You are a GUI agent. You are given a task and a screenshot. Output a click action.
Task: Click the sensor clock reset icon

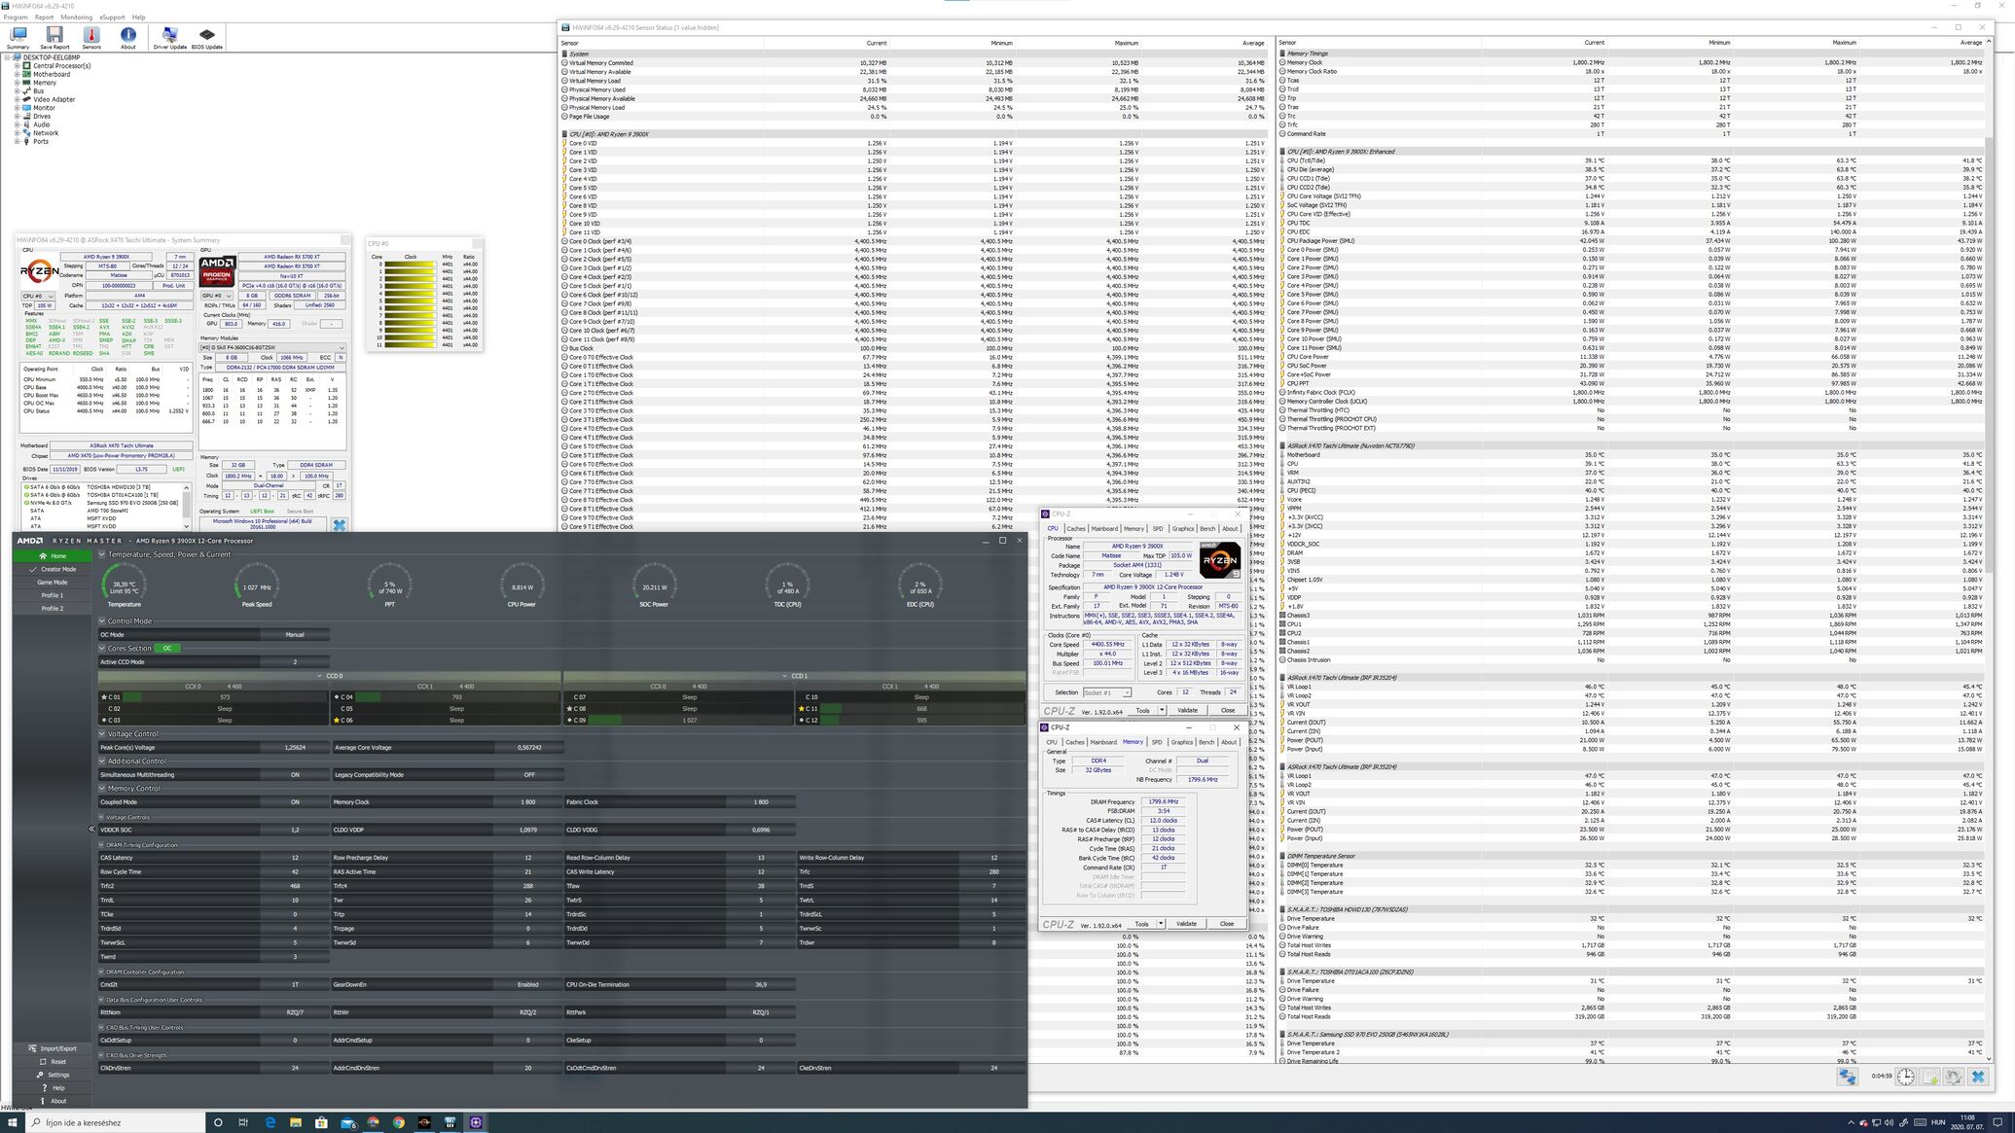click(x=1905, y=1077)
